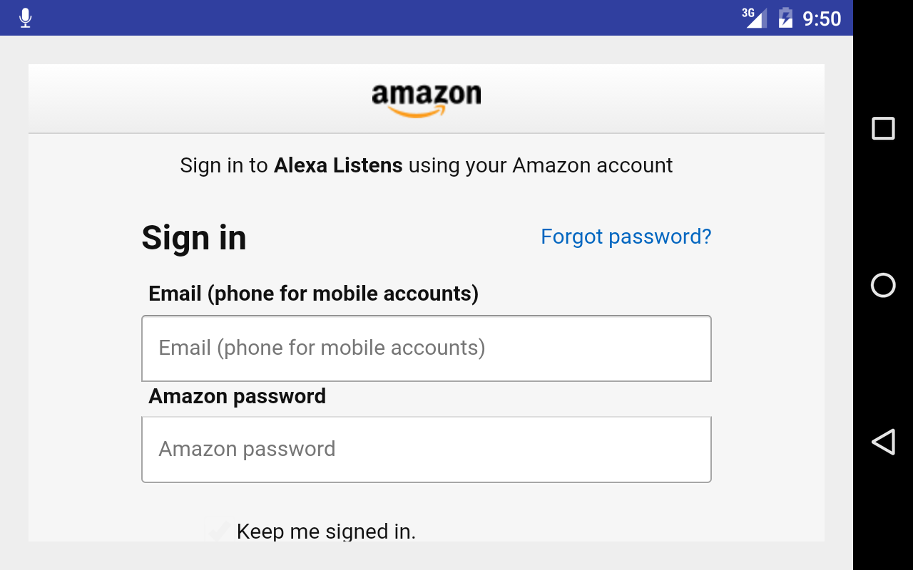The width and height of the screenshot is (913, 570).
Task: Click 'using your Amazon account' text
Action: 541,166
